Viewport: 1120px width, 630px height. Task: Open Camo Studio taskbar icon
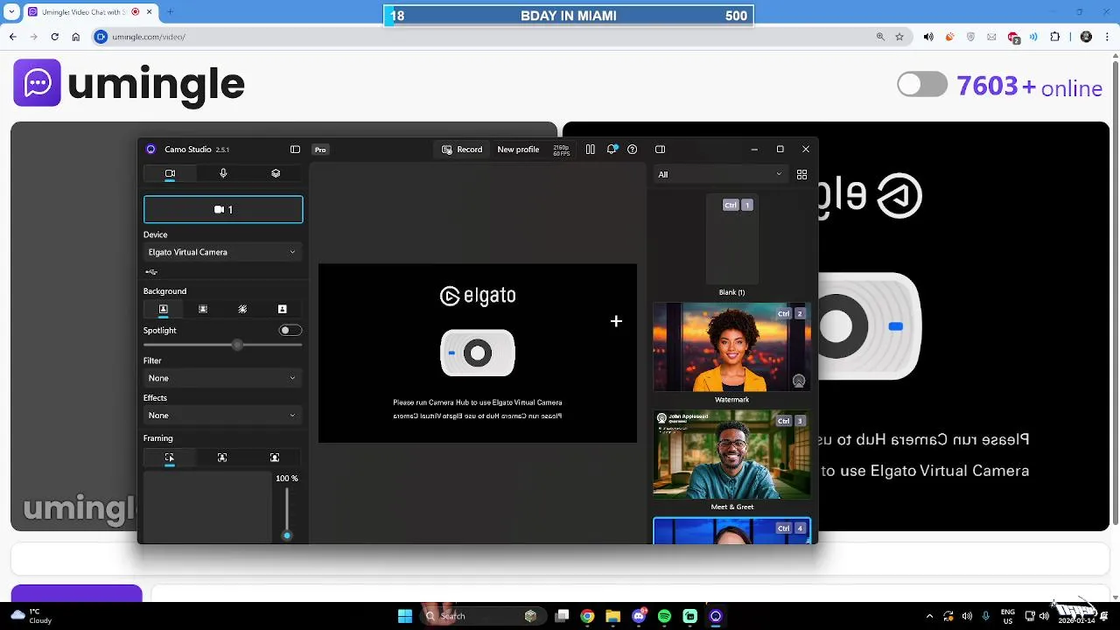click(x=716, y=616)
